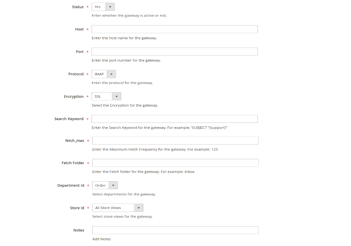Select the fetch_max input box
The height and width of the screenshot is (246, 351).
[175, 141]
